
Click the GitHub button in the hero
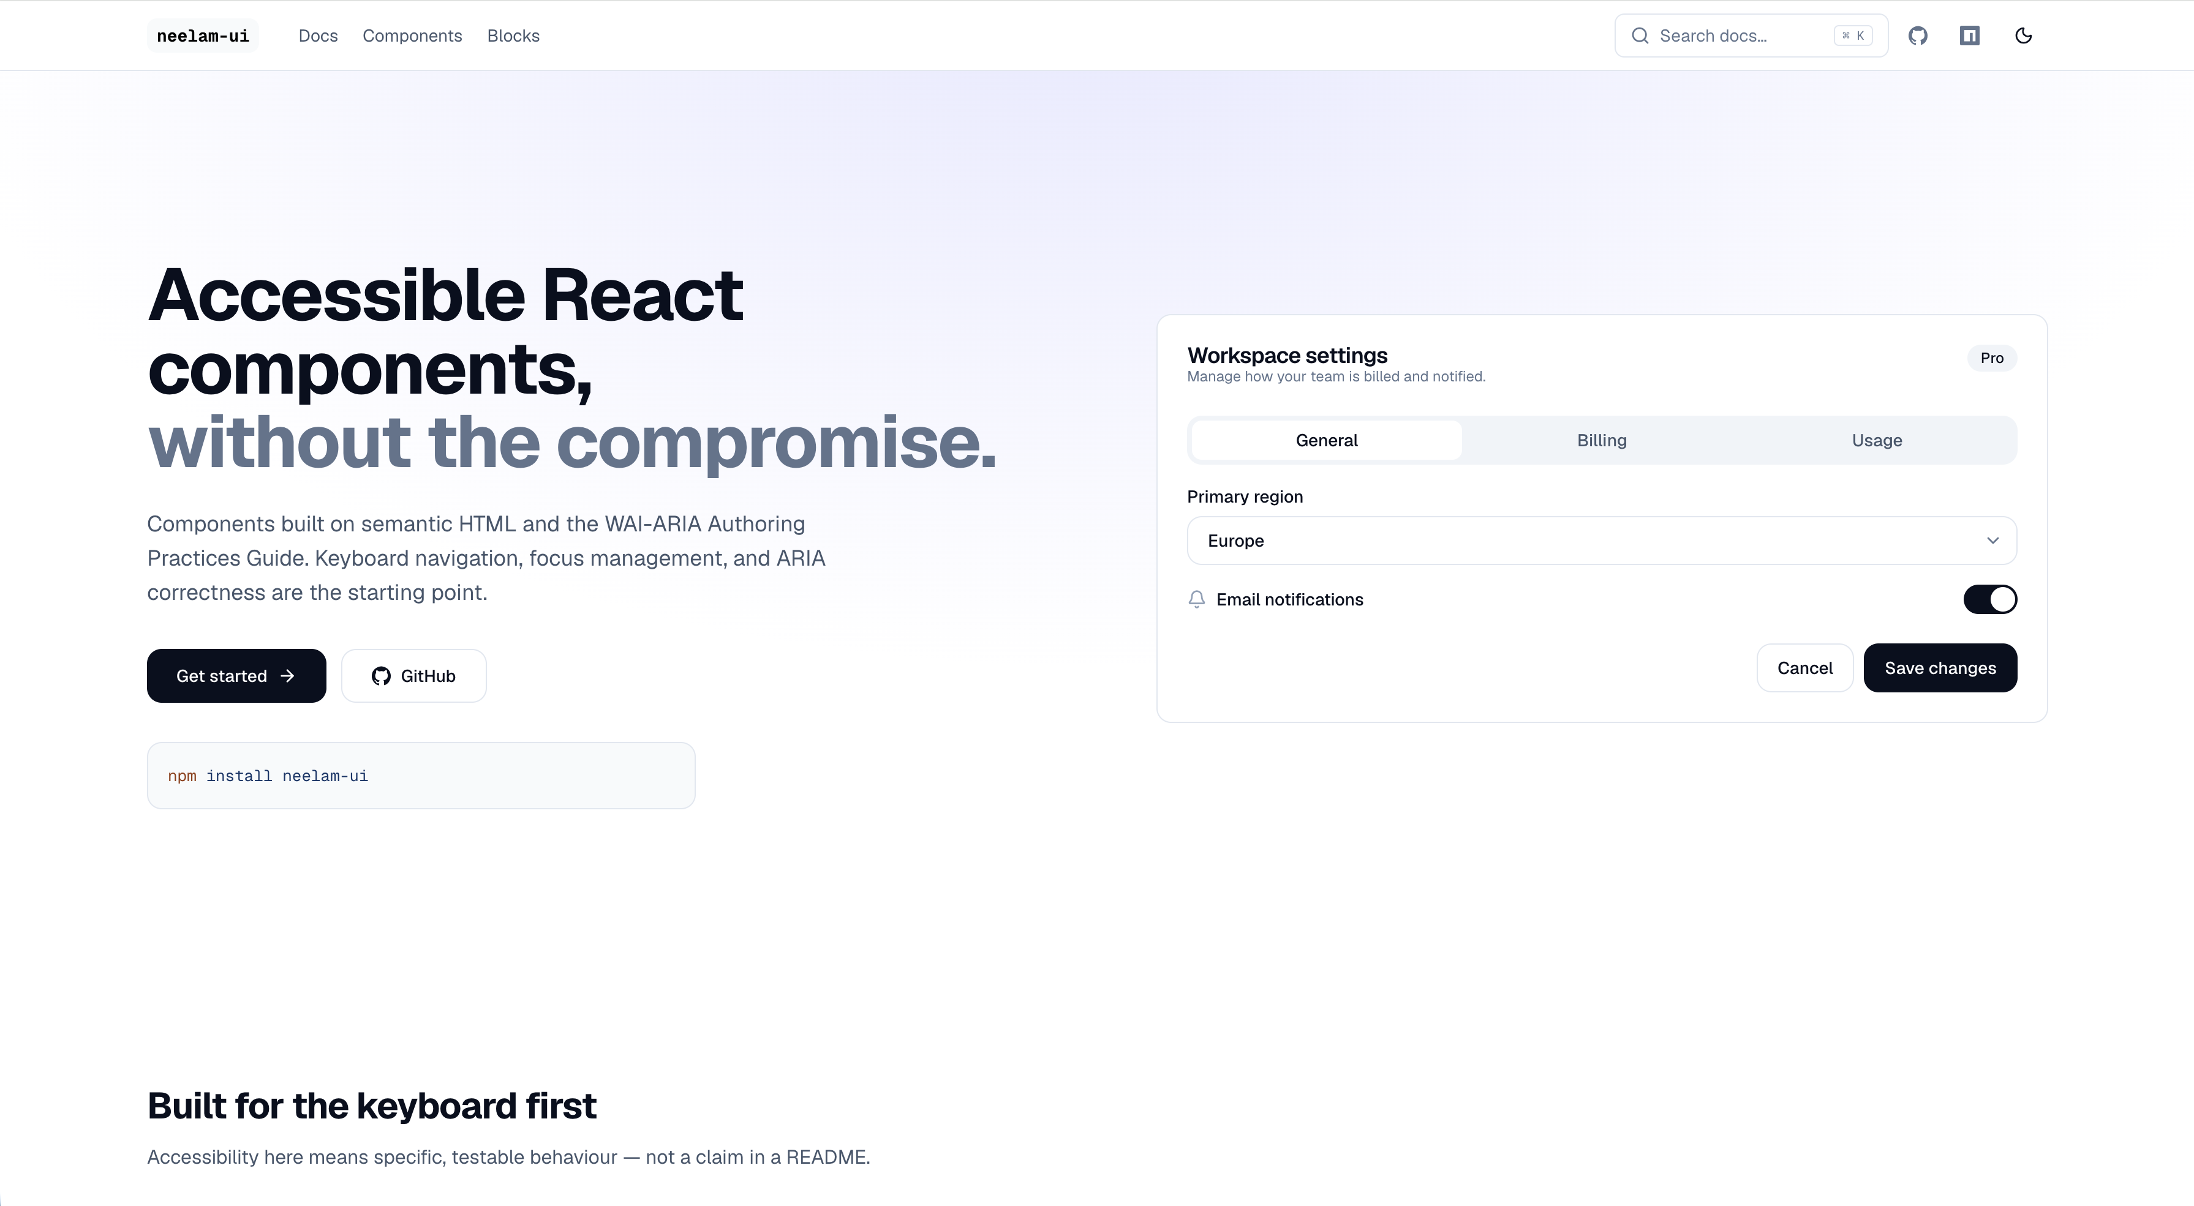coord(413,676)
